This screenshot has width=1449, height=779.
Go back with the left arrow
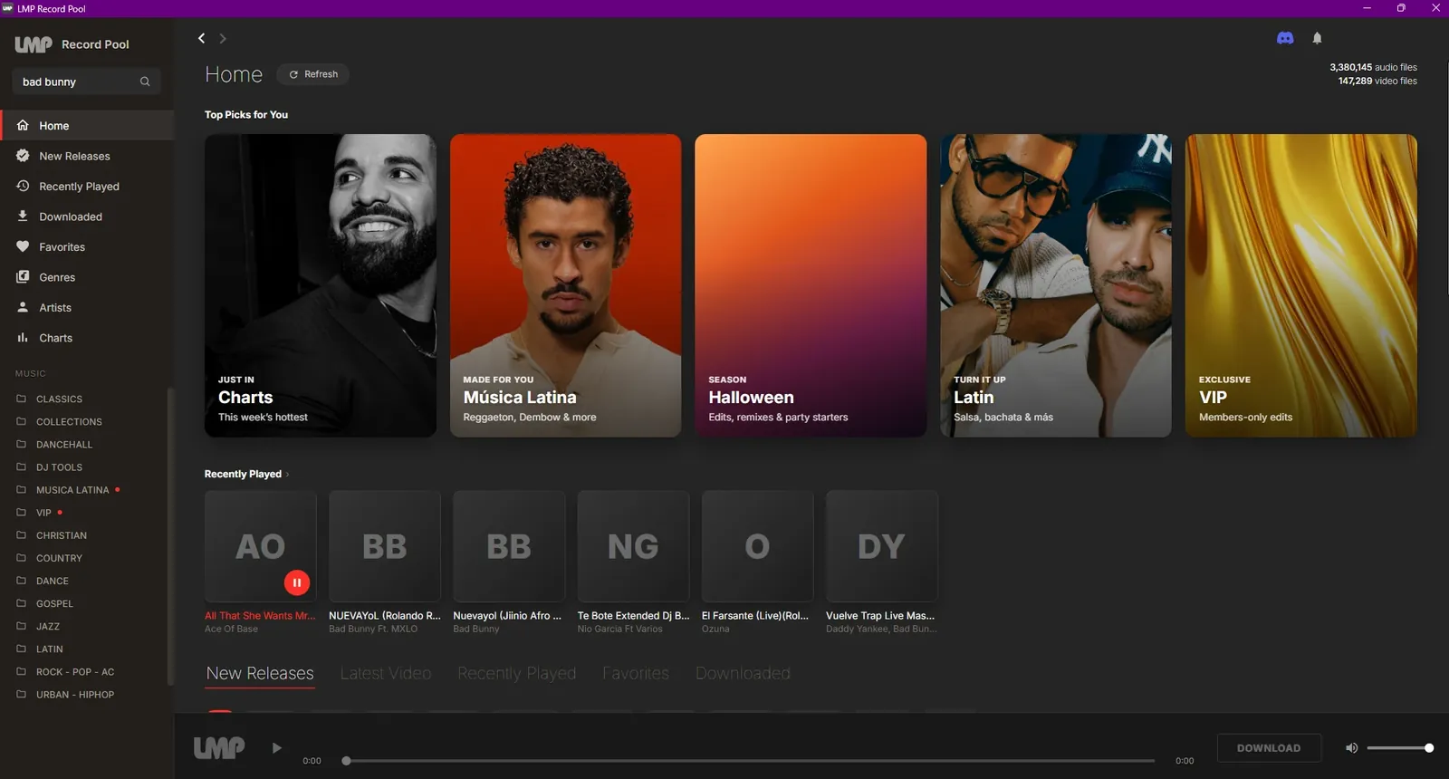point(201,38)
